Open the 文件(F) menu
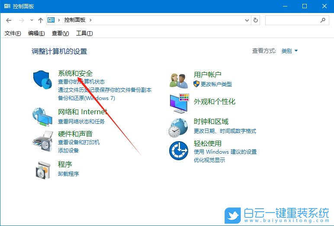Screen dimensions: 334x226 [13, 33]
